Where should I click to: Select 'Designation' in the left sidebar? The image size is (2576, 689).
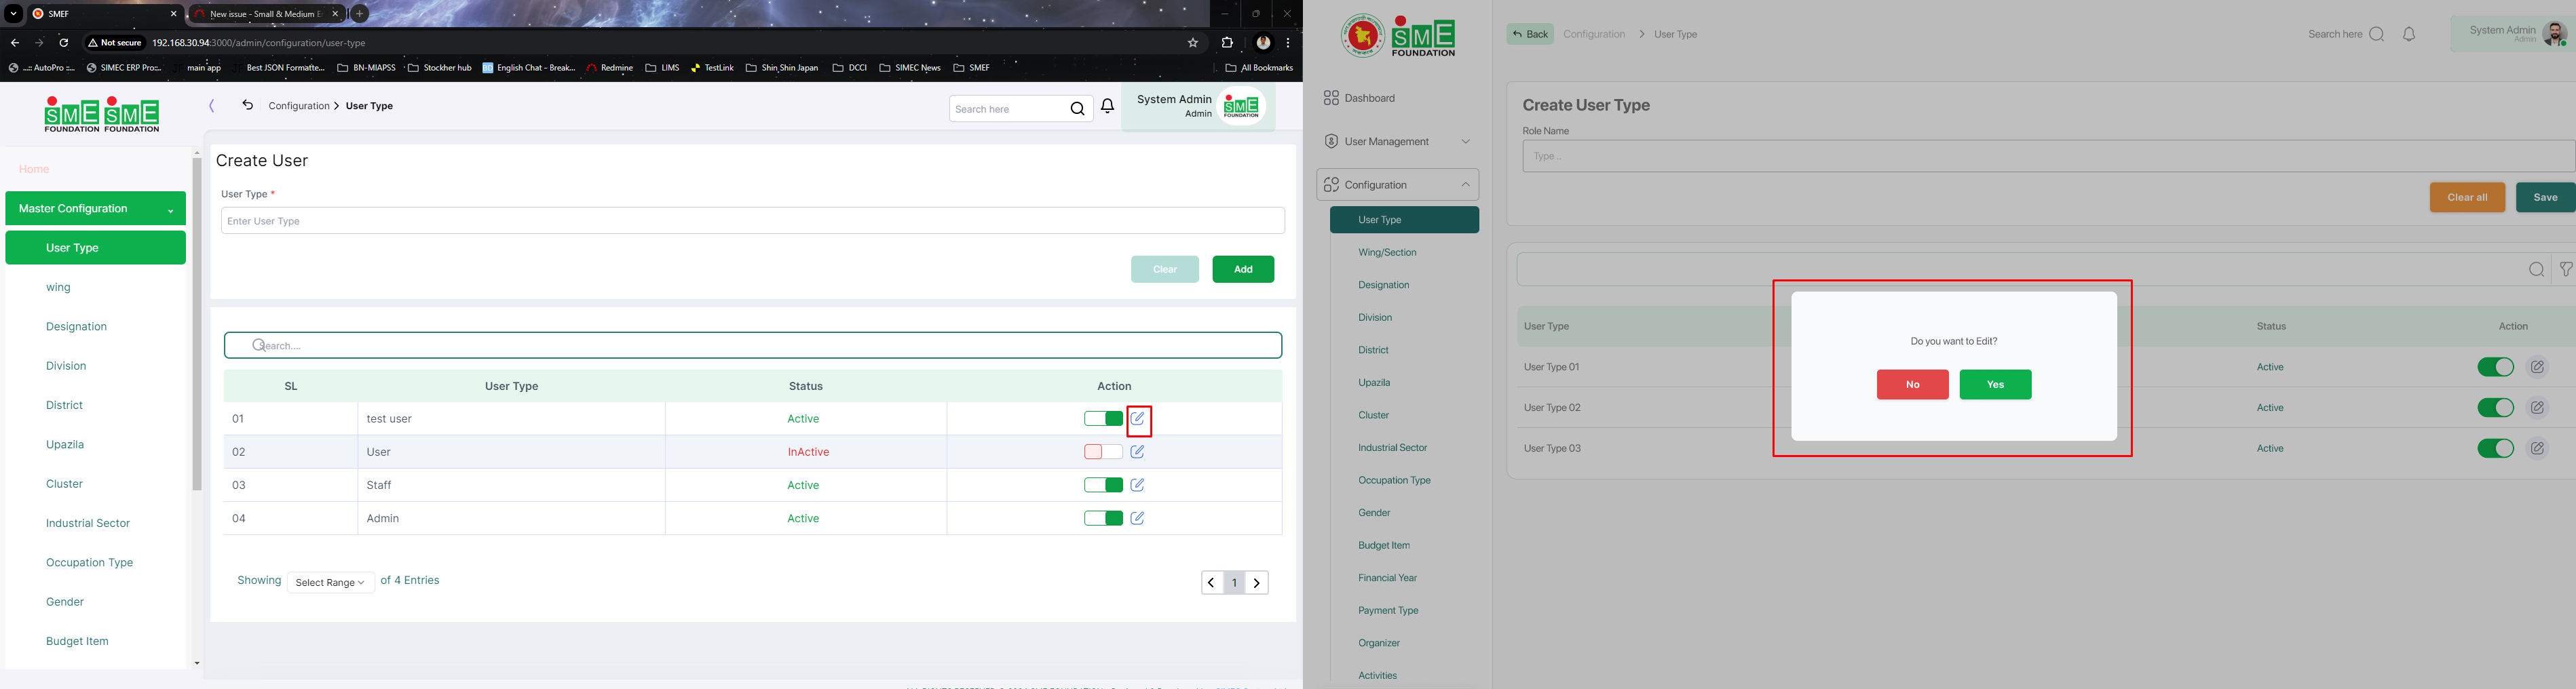(76, 327)
